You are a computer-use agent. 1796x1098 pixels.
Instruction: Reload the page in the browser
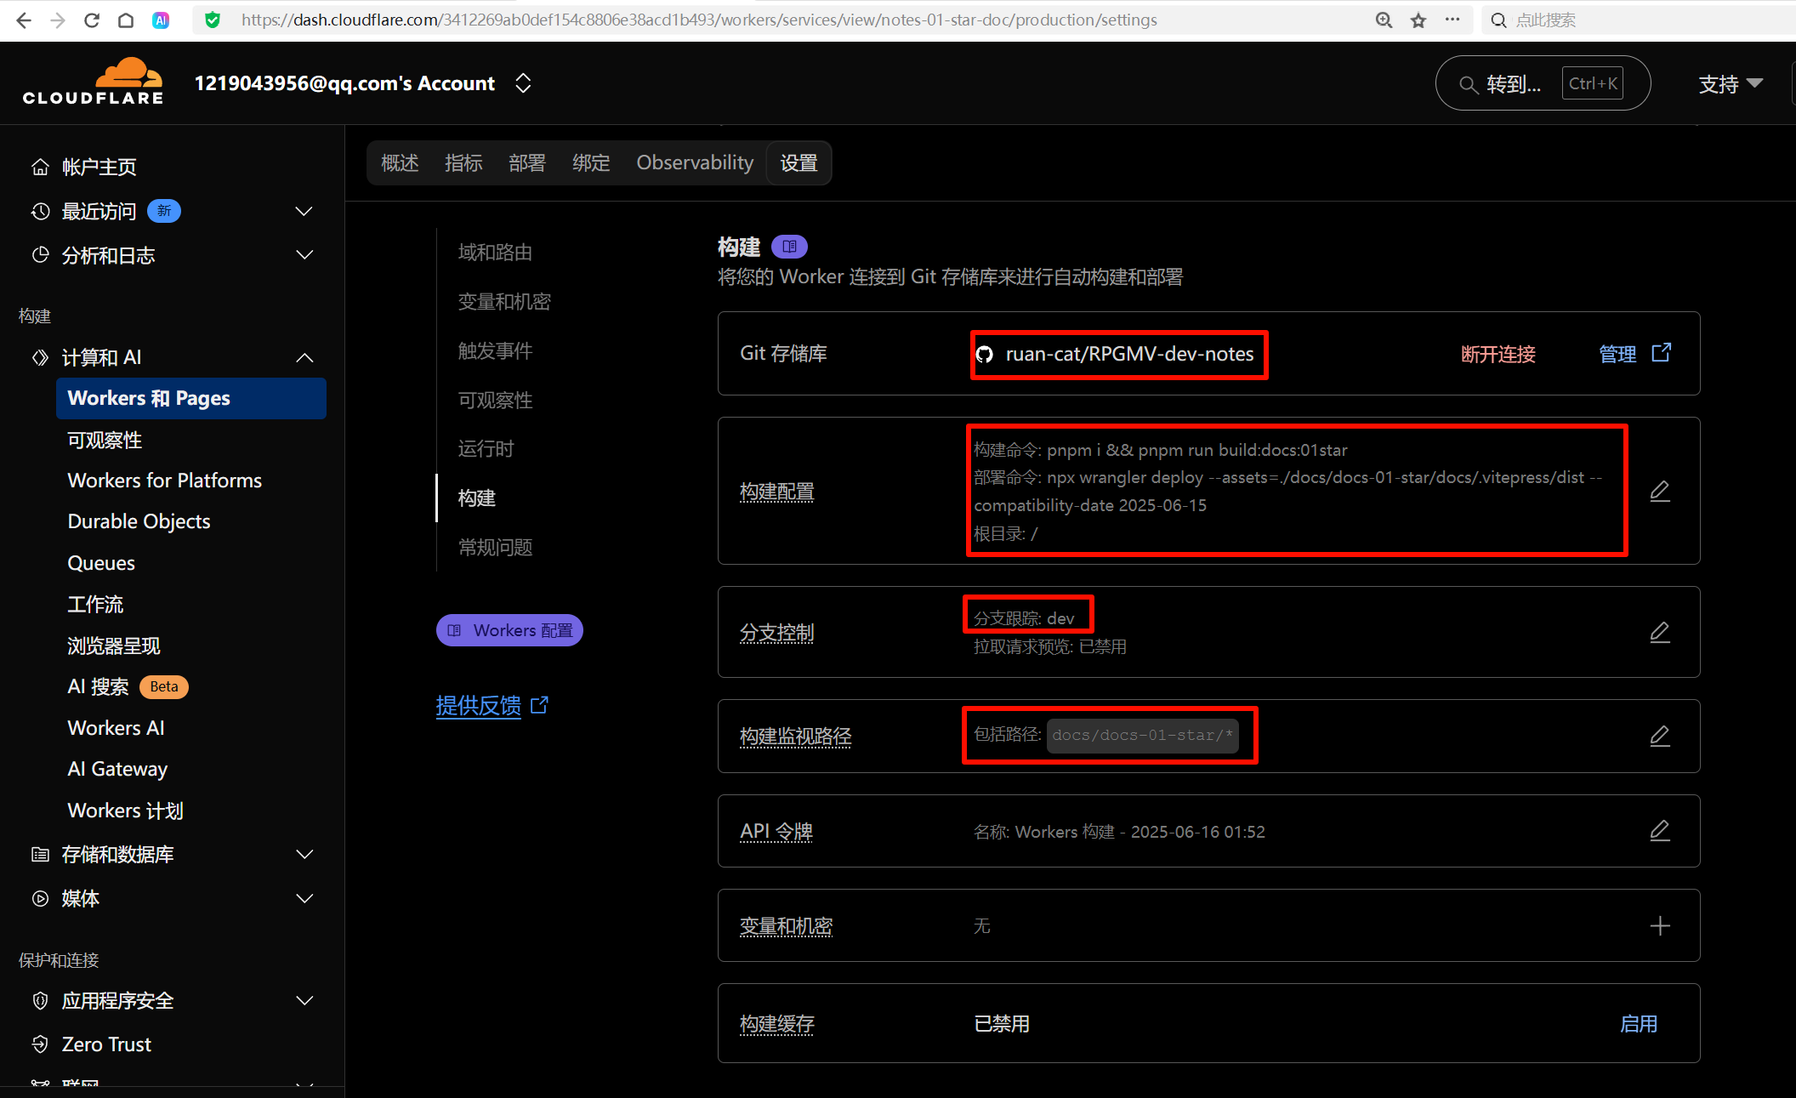92,20
